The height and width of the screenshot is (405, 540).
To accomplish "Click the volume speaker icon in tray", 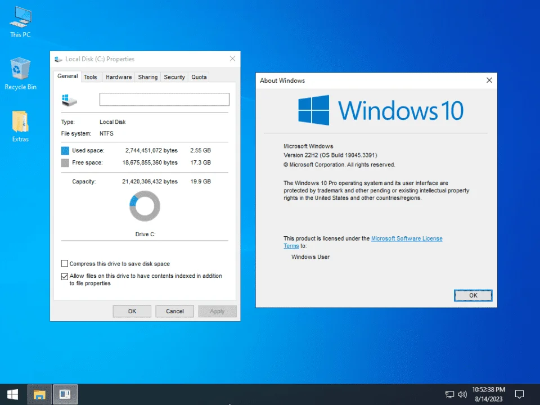I will point(462,394).
